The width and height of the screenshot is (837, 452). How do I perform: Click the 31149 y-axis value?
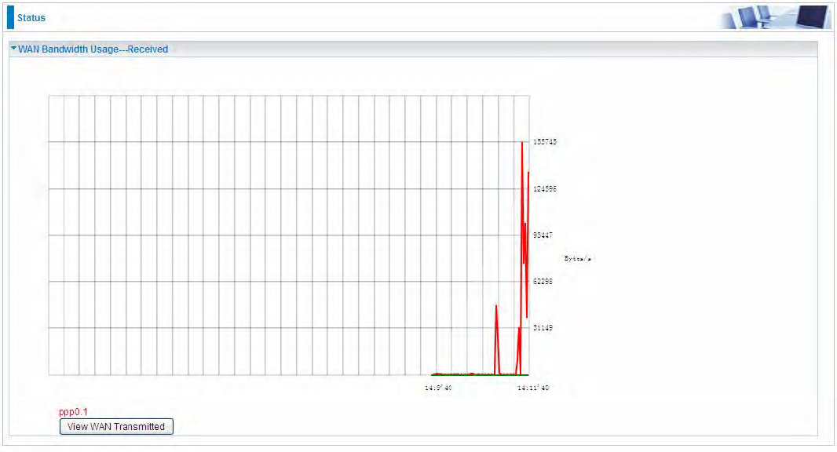(543, 328)
